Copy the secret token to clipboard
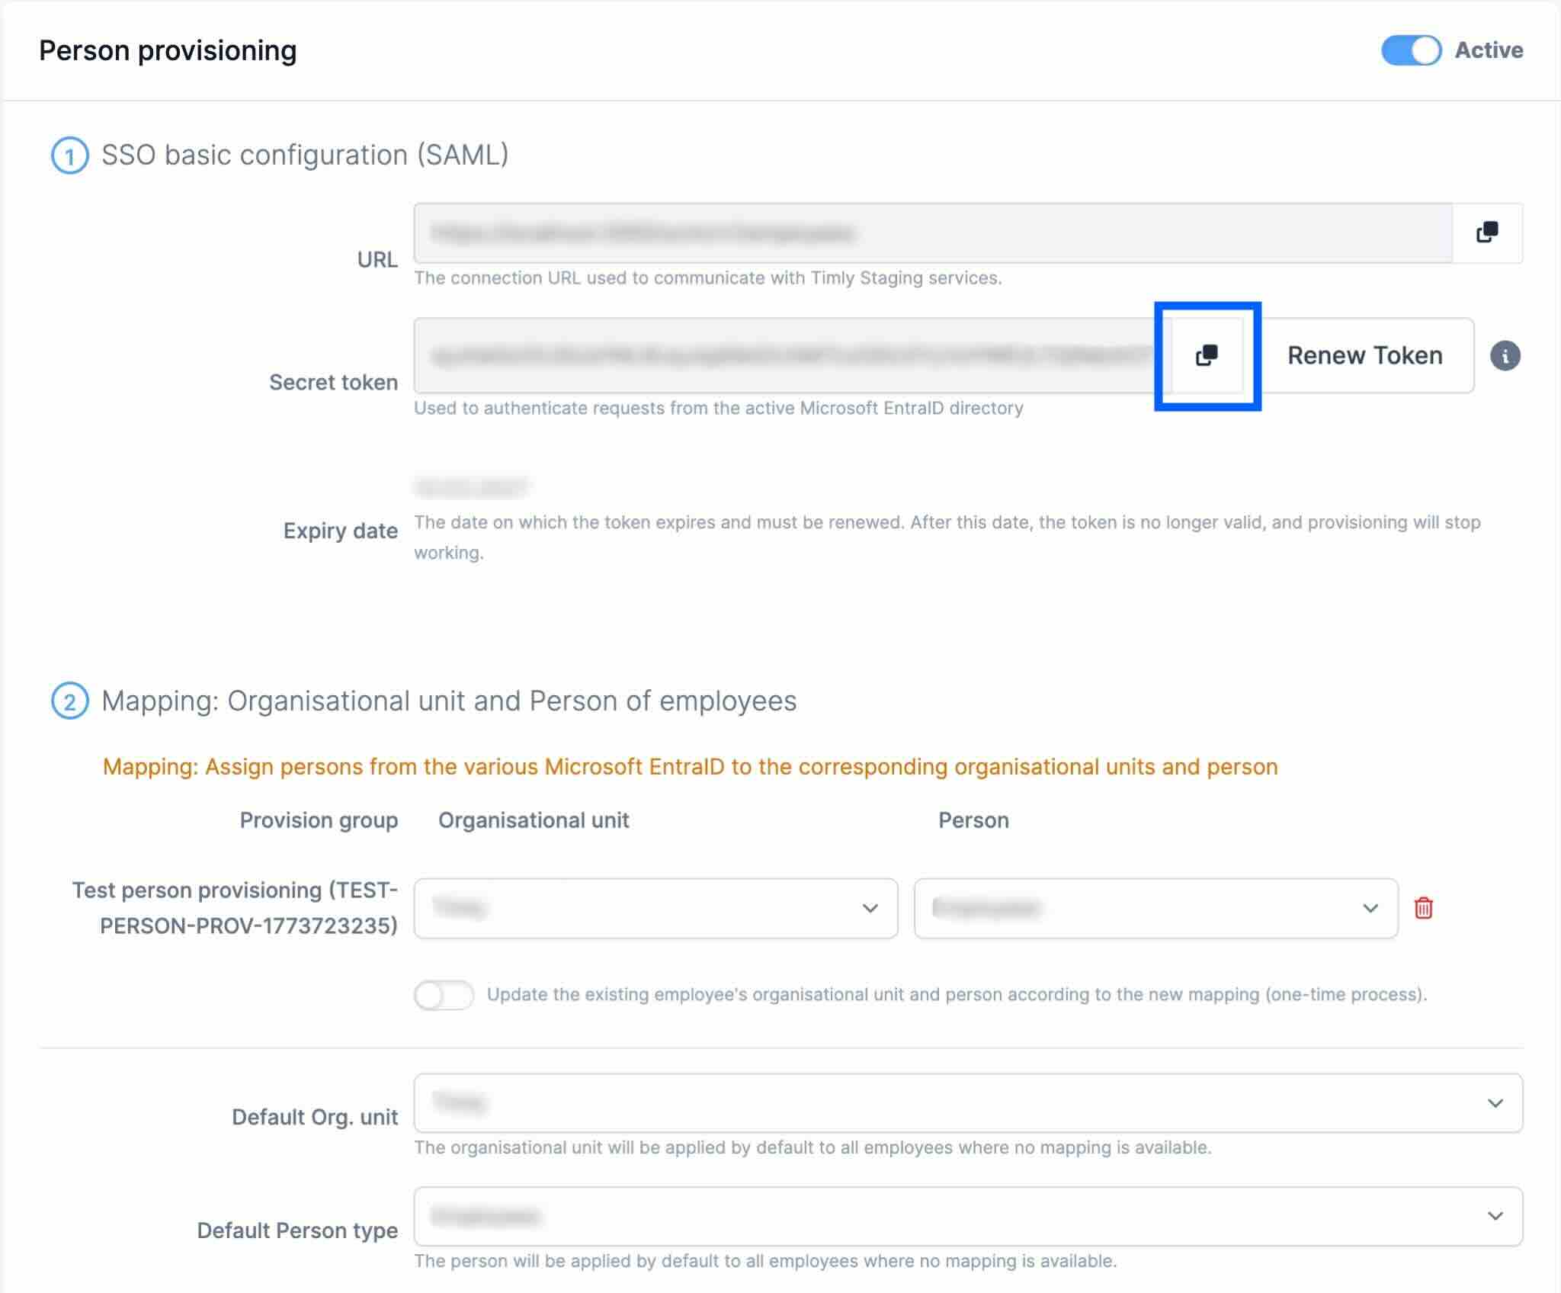The image size is (1561, 1293). pos(1207,355)
